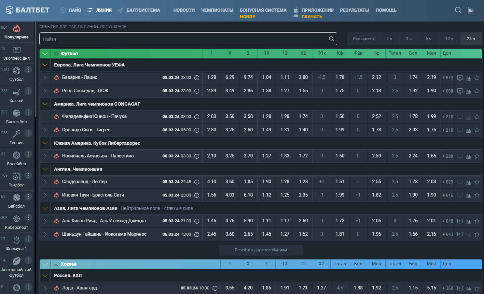The height and width of the screenshot is (294, 484).
Task: Open the Hockey sport in the sidebar
Action: (16, 95)
